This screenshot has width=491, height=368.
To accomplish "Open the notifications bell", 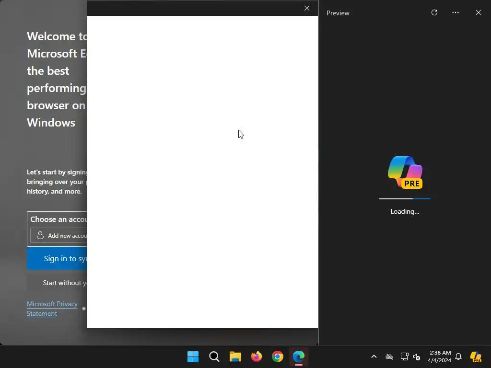I will pos(458,356).
